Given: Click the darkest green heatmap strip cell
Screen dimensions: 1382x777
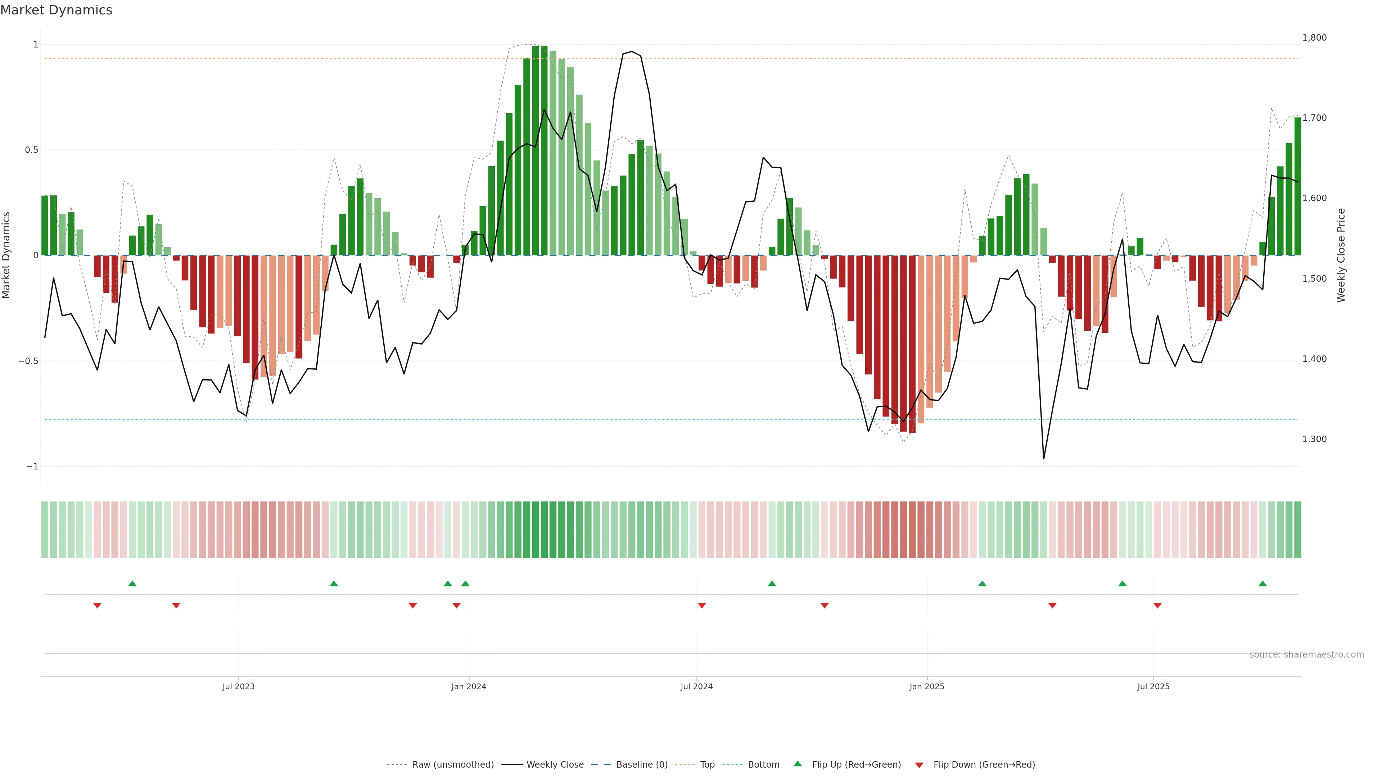Looking at the screenshot, I should point(544,530).
